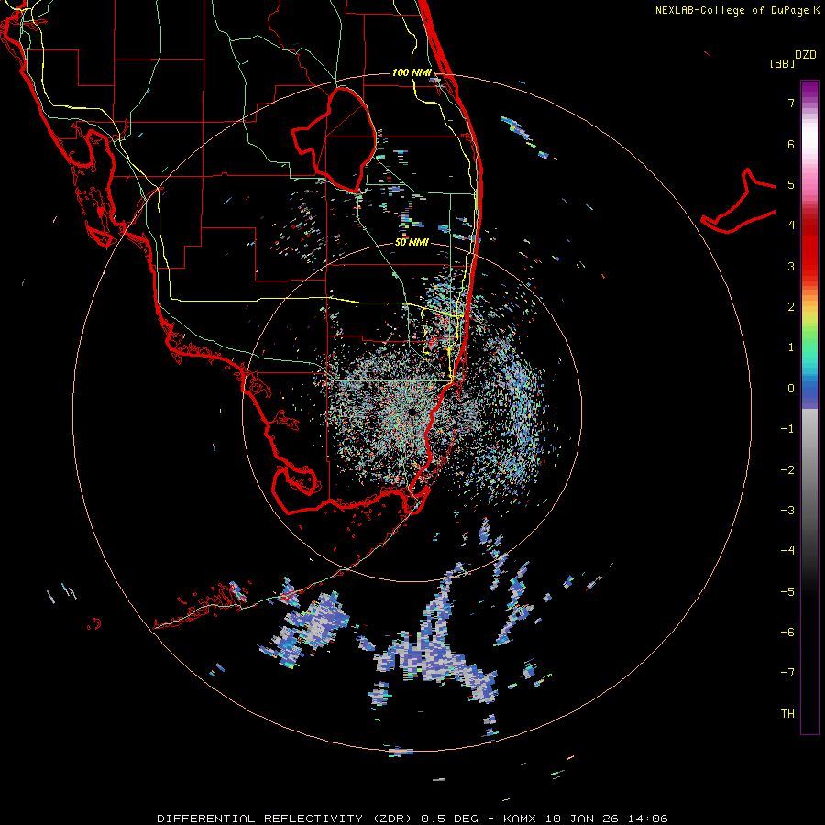Screen dimensions: 825x825
Task: Click the '-3' value on the color scale
Action: (x=787, y=511)
